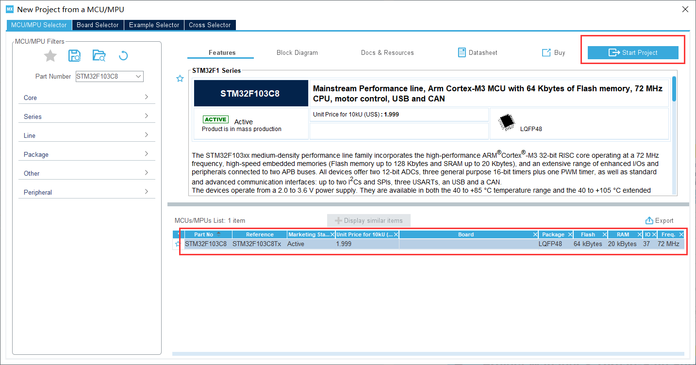The width and height of the screenshot is (696, 365).
Task: Save the current search filter
Action: pyautogui.click(x=74, y=56)
